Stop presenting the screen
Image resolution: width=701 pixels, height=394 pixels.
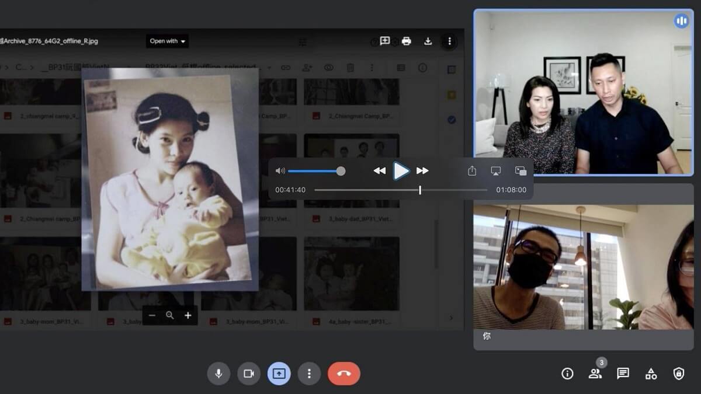point(279,374)
